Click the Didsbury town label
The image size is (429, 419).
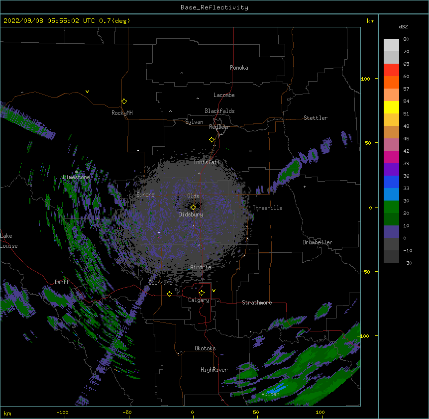click(191, 214)
